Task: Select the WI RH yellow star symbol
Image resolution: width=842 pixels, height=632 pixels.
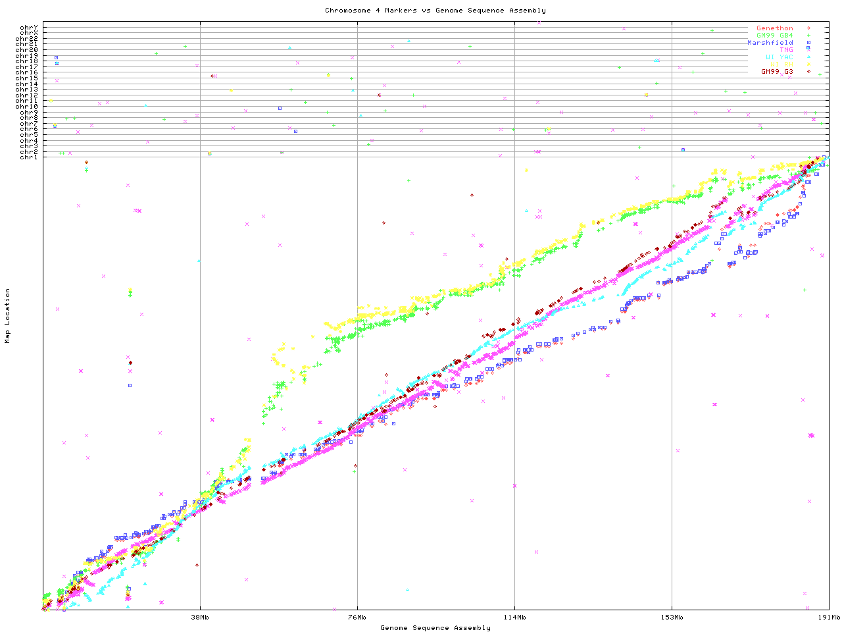Action: click(808, 65)
